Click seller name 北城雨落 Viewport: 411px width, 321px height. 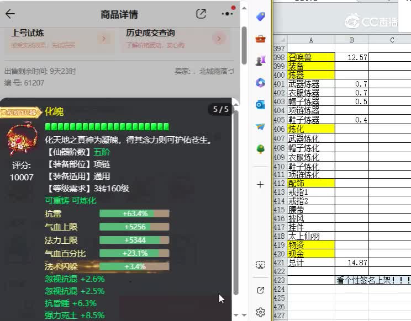tap(217, 71)
